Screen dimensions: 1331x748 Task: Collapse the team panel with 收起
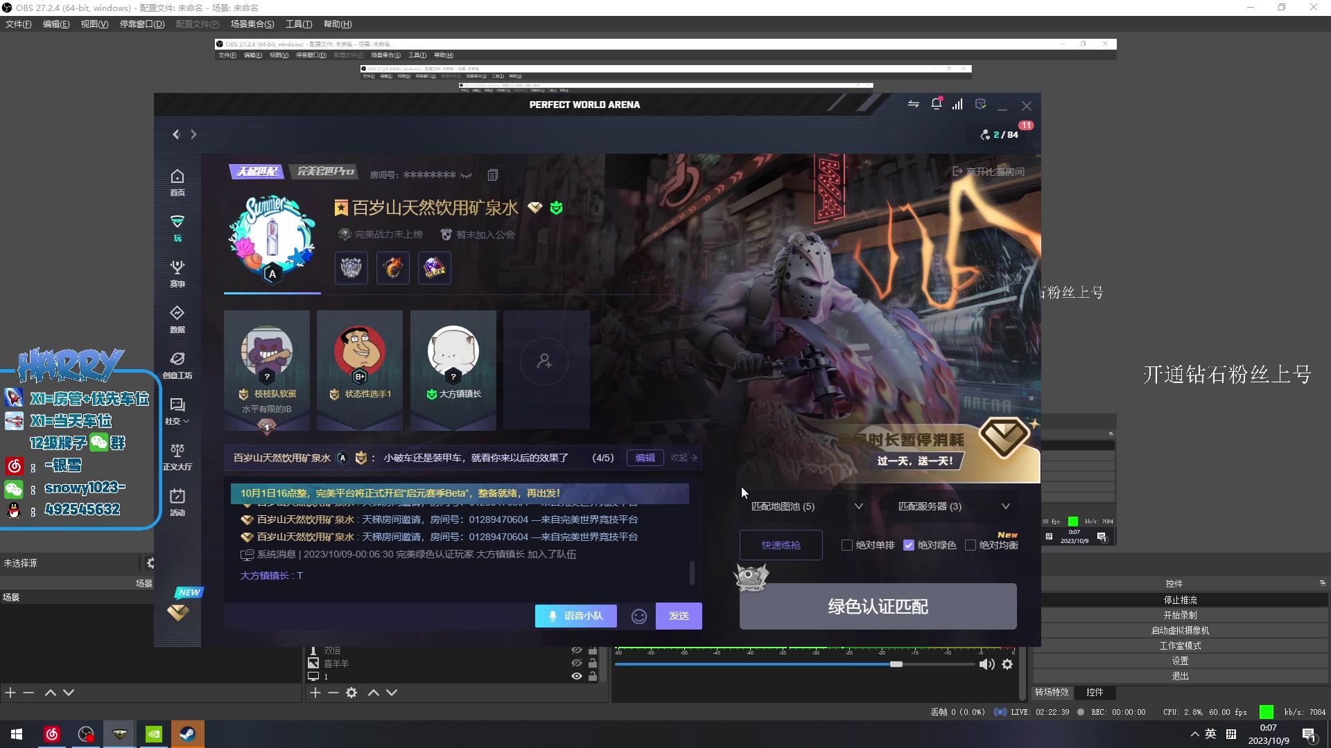coord(684,458)
